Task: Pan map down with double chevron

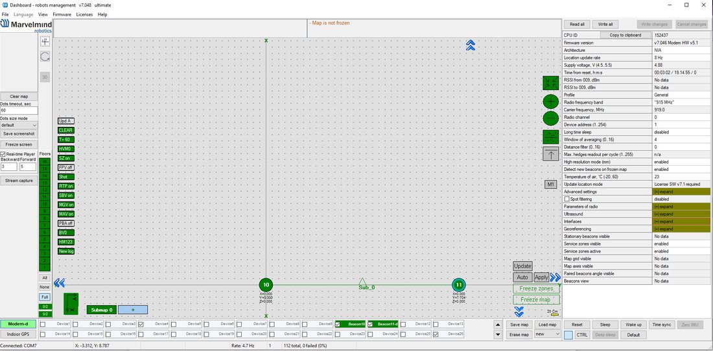Action: [519, 311]
